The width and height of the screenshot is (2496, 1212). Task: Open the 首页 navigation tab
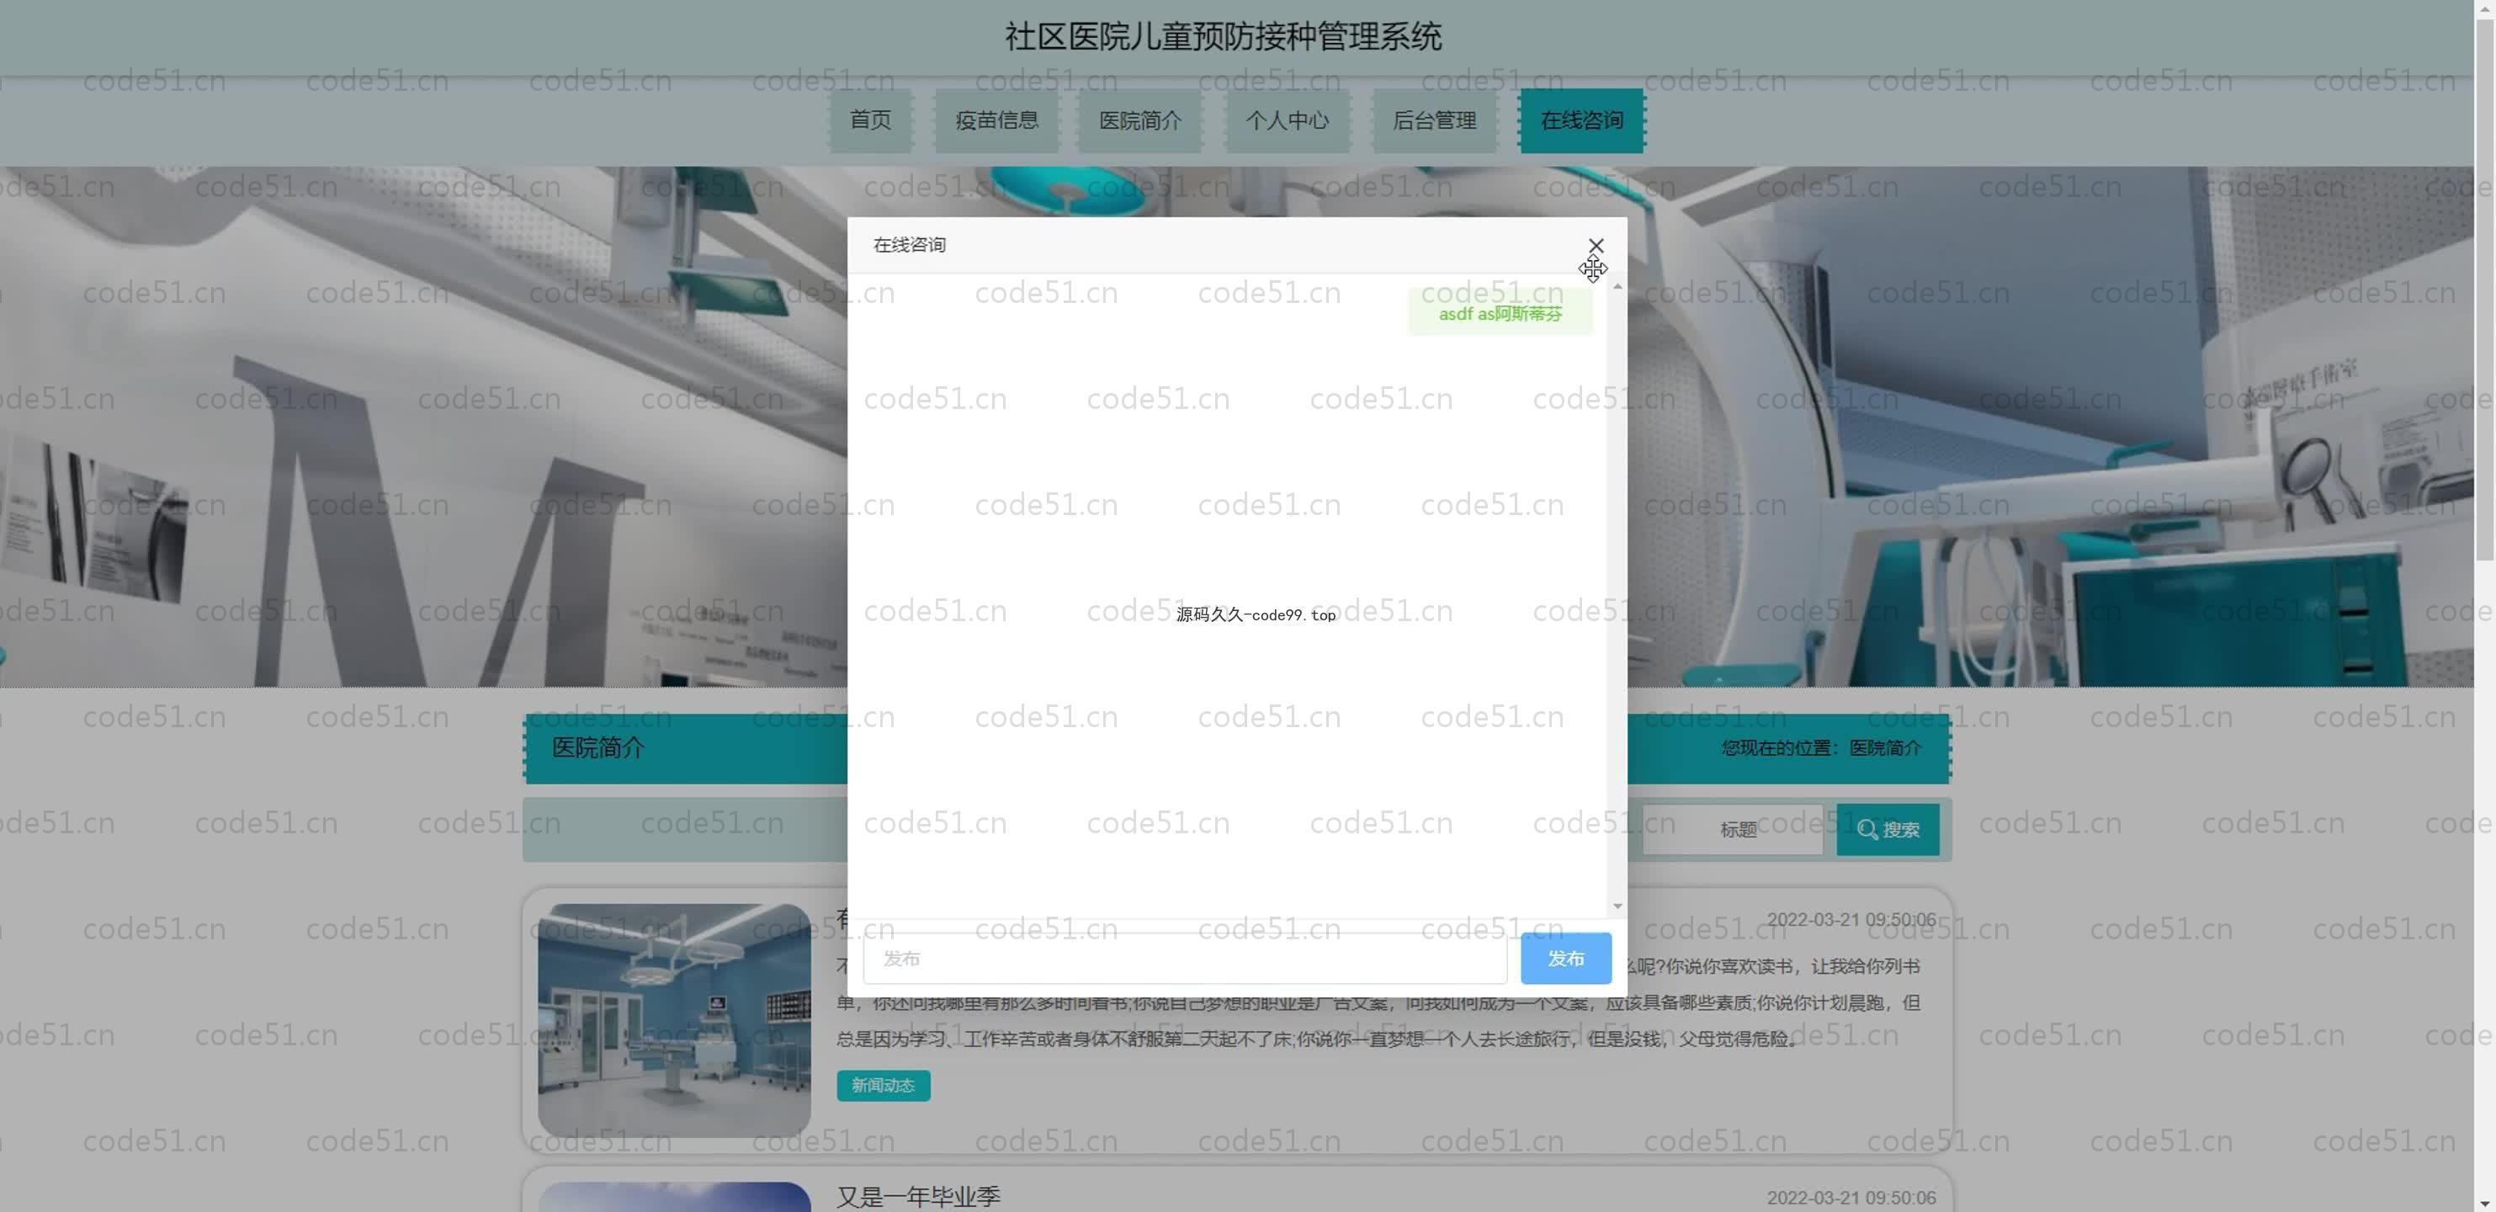coord(870,120)
